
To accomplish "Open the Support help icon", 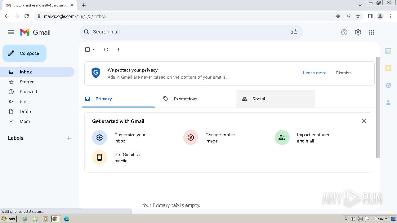I will pyautogui.click(x=344, y=32).
